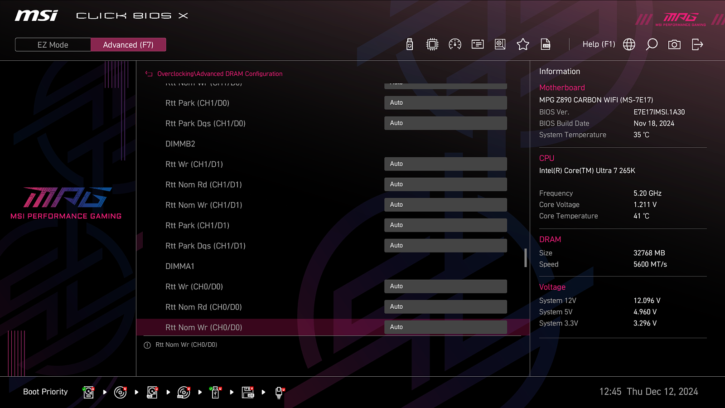Viewport: 725px width, 408px height.
Task: Open the language globe icon
Action: [x=629, y=44]
